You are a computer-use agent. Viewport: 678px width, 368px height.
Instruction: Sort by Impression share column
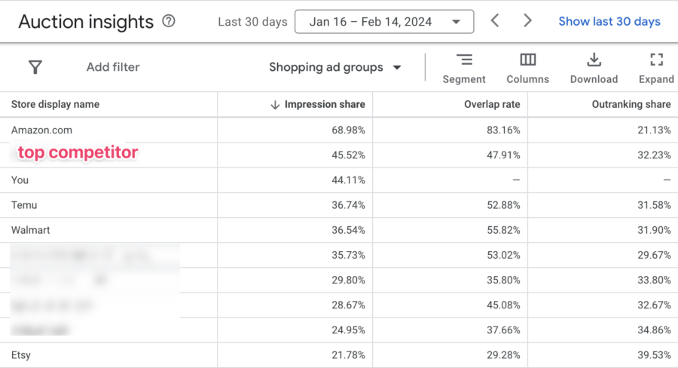click(325, 104)
